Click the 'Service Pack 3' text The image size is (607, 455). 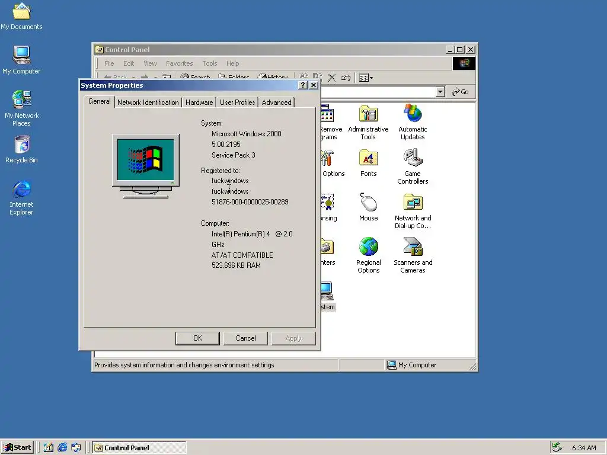point(233,155)
